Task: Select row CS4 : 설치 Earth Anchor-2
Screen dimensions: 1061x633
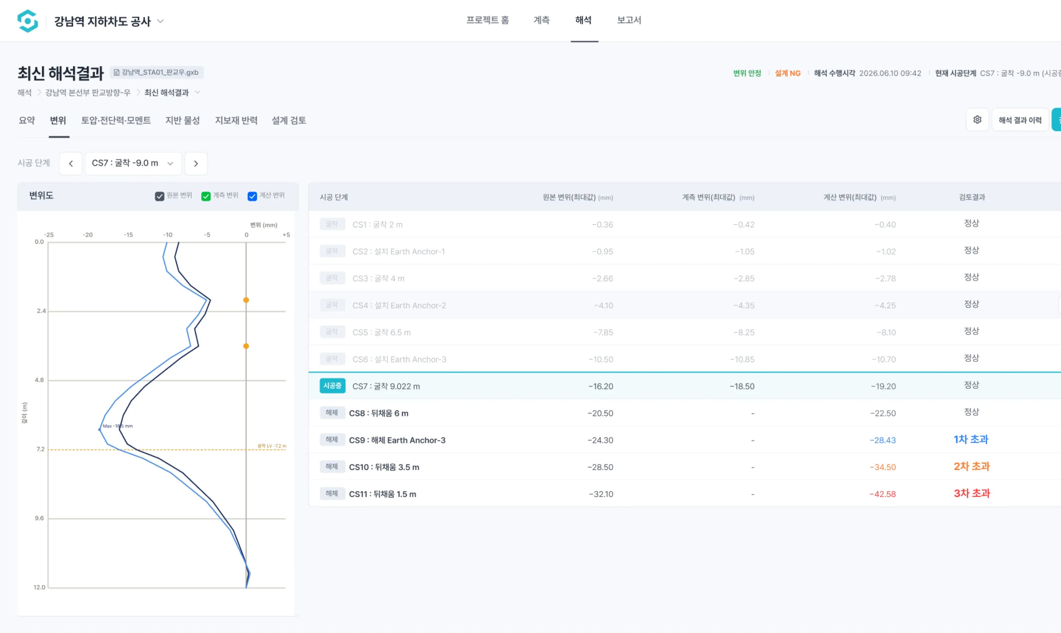Action: pyautogui.click(x=685, y=304)
